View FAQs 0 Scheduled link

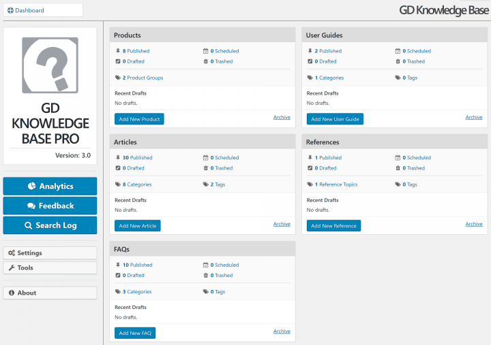pyautogui.click(x=224, y=265)
